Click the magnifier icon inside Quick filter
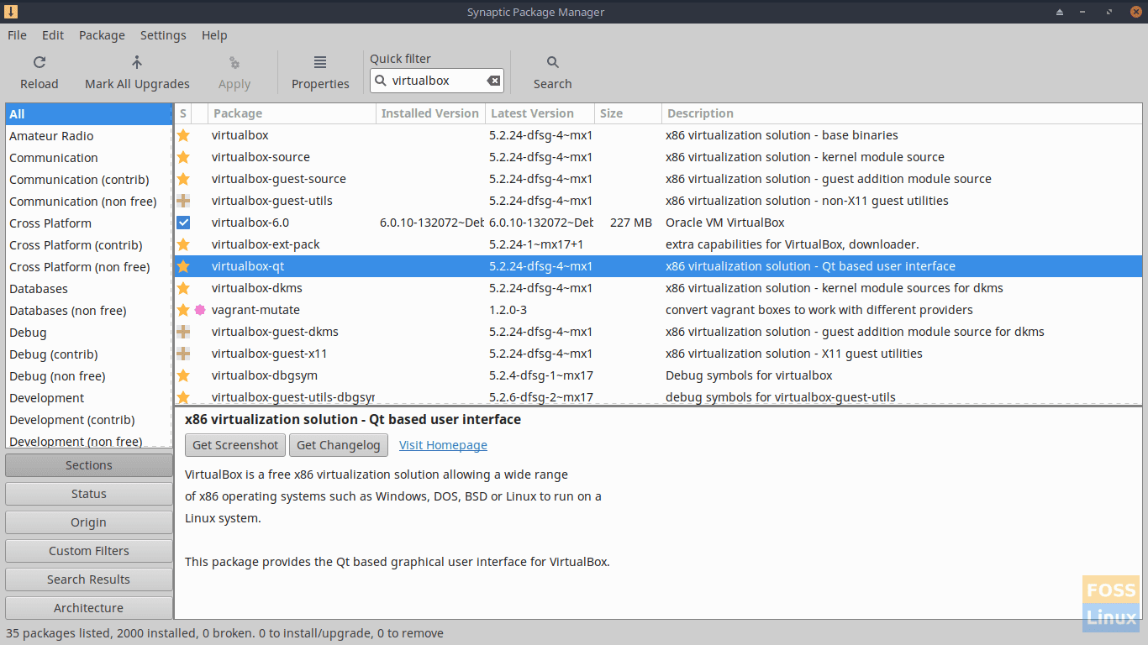 381,81
